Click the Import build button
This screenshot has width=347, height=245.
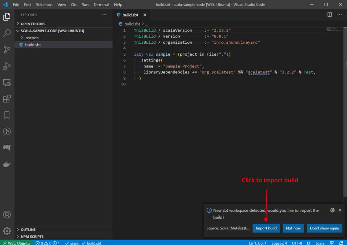coord(266,228)
